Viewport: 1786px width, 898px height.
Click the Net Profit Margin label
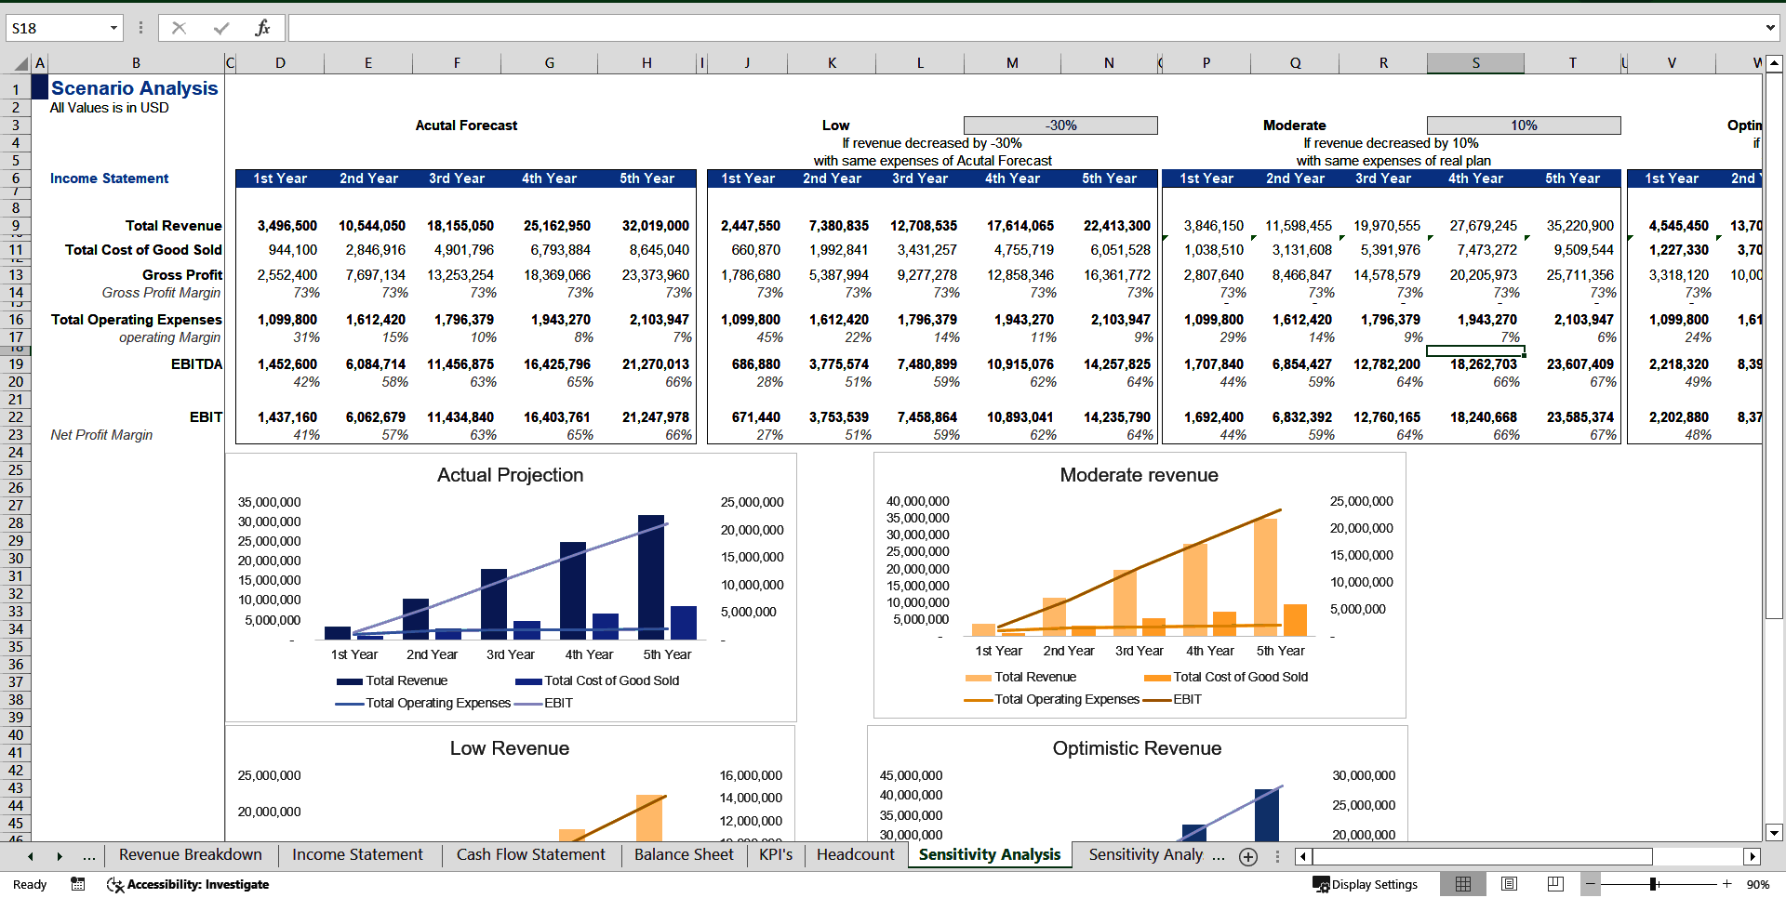click(101, 435)
